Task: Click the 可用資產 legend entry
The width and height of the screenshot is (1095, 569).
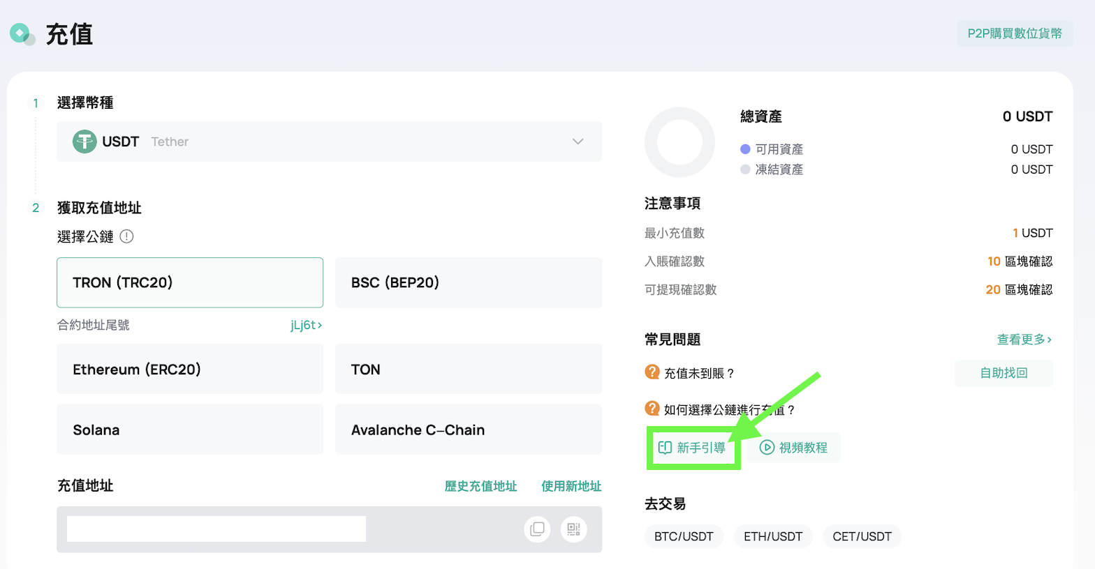Action: pyautogui.click(x=772, y=149)
